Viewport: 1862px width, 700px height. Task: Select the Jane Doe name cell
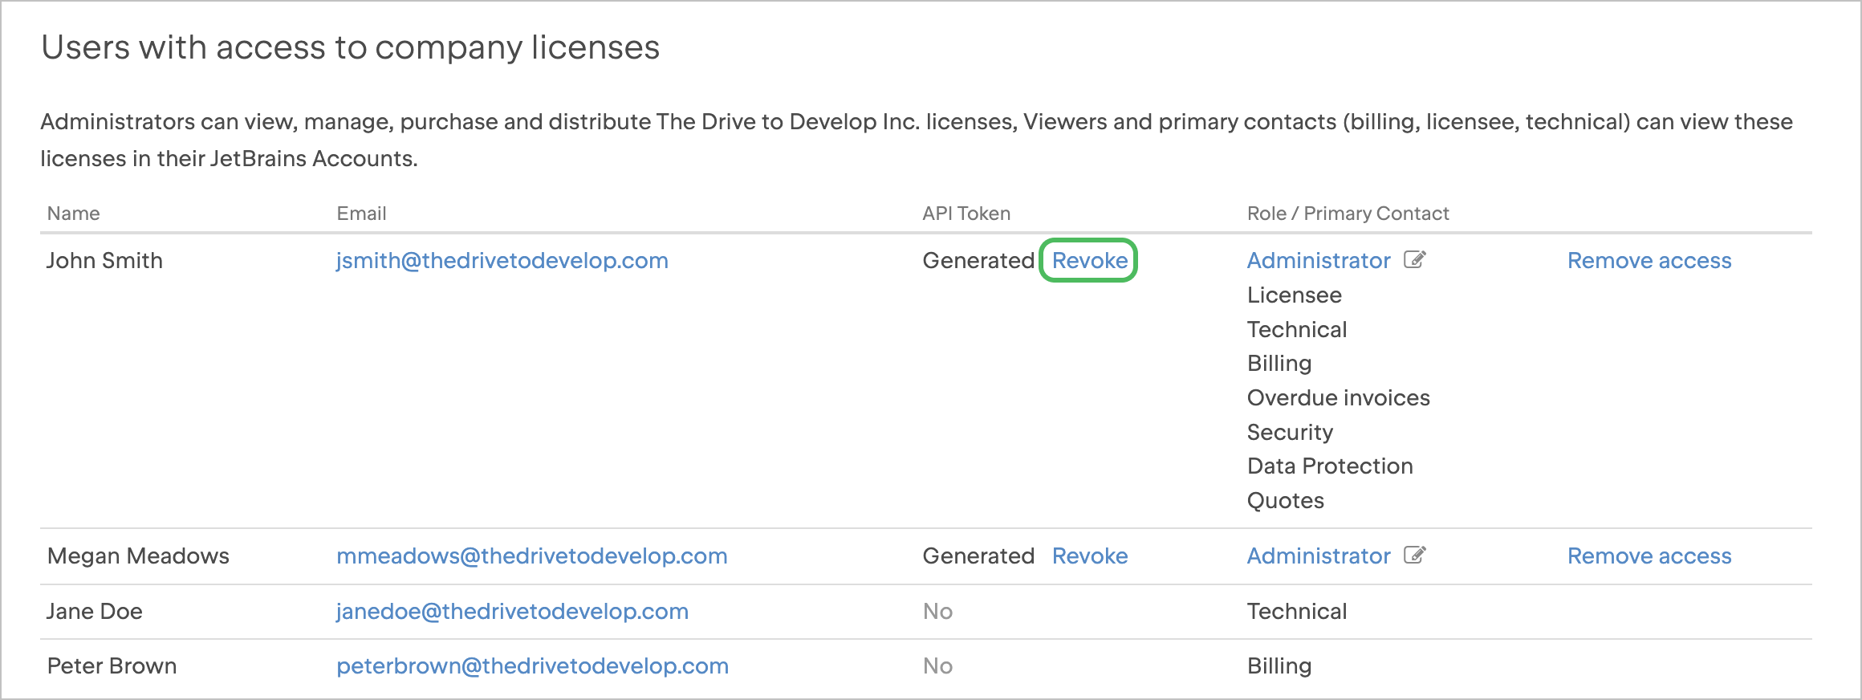pyautogui.click(x=95, y=612)
